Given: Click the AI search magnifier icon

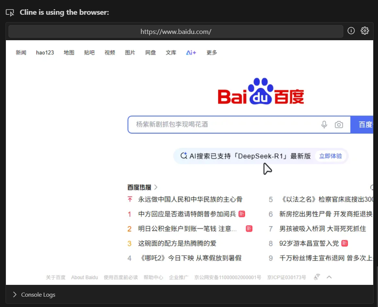Looking at the screenshot, I should pos(184,156).
